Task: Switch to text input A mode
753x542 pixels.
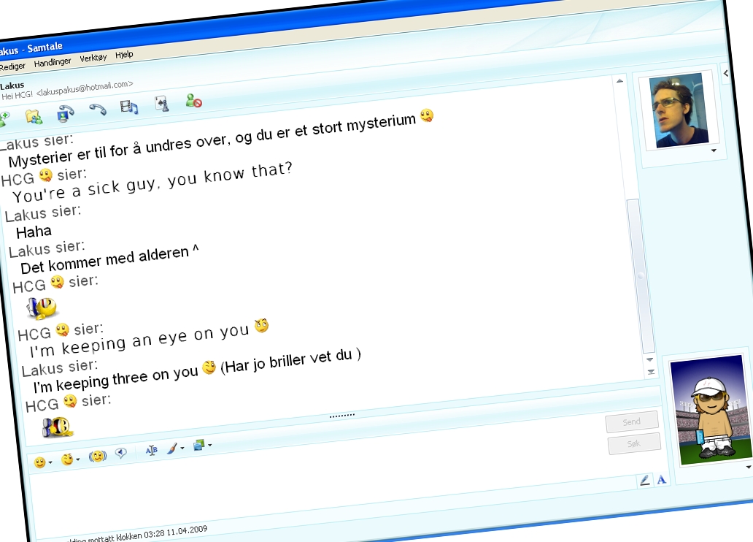Action: tap(662, 479)
